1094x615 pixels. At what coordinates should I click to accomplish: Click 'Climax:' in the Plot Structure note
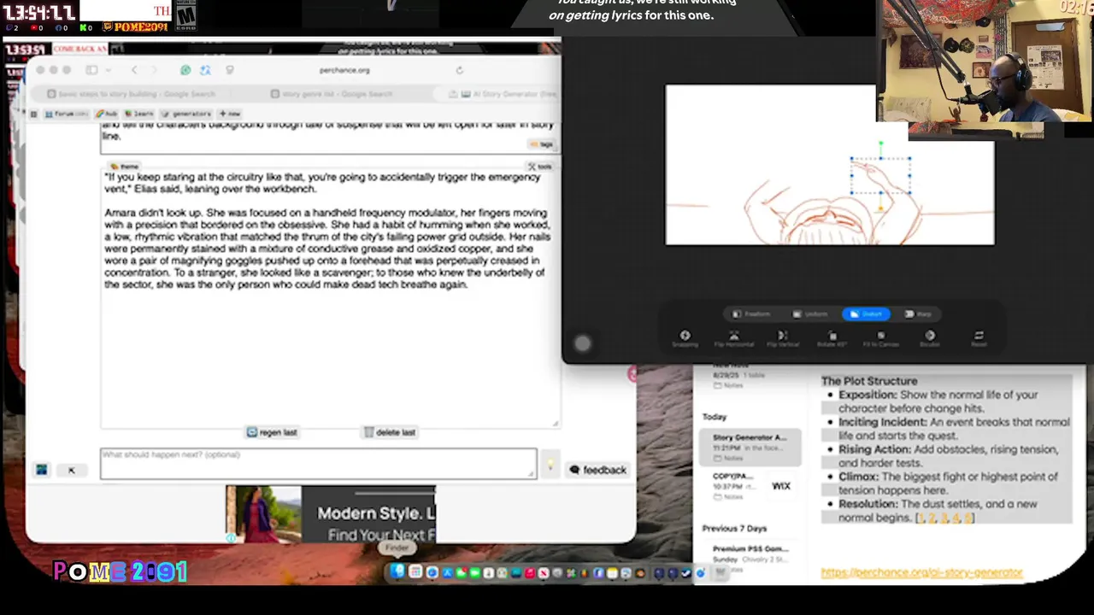859,477
